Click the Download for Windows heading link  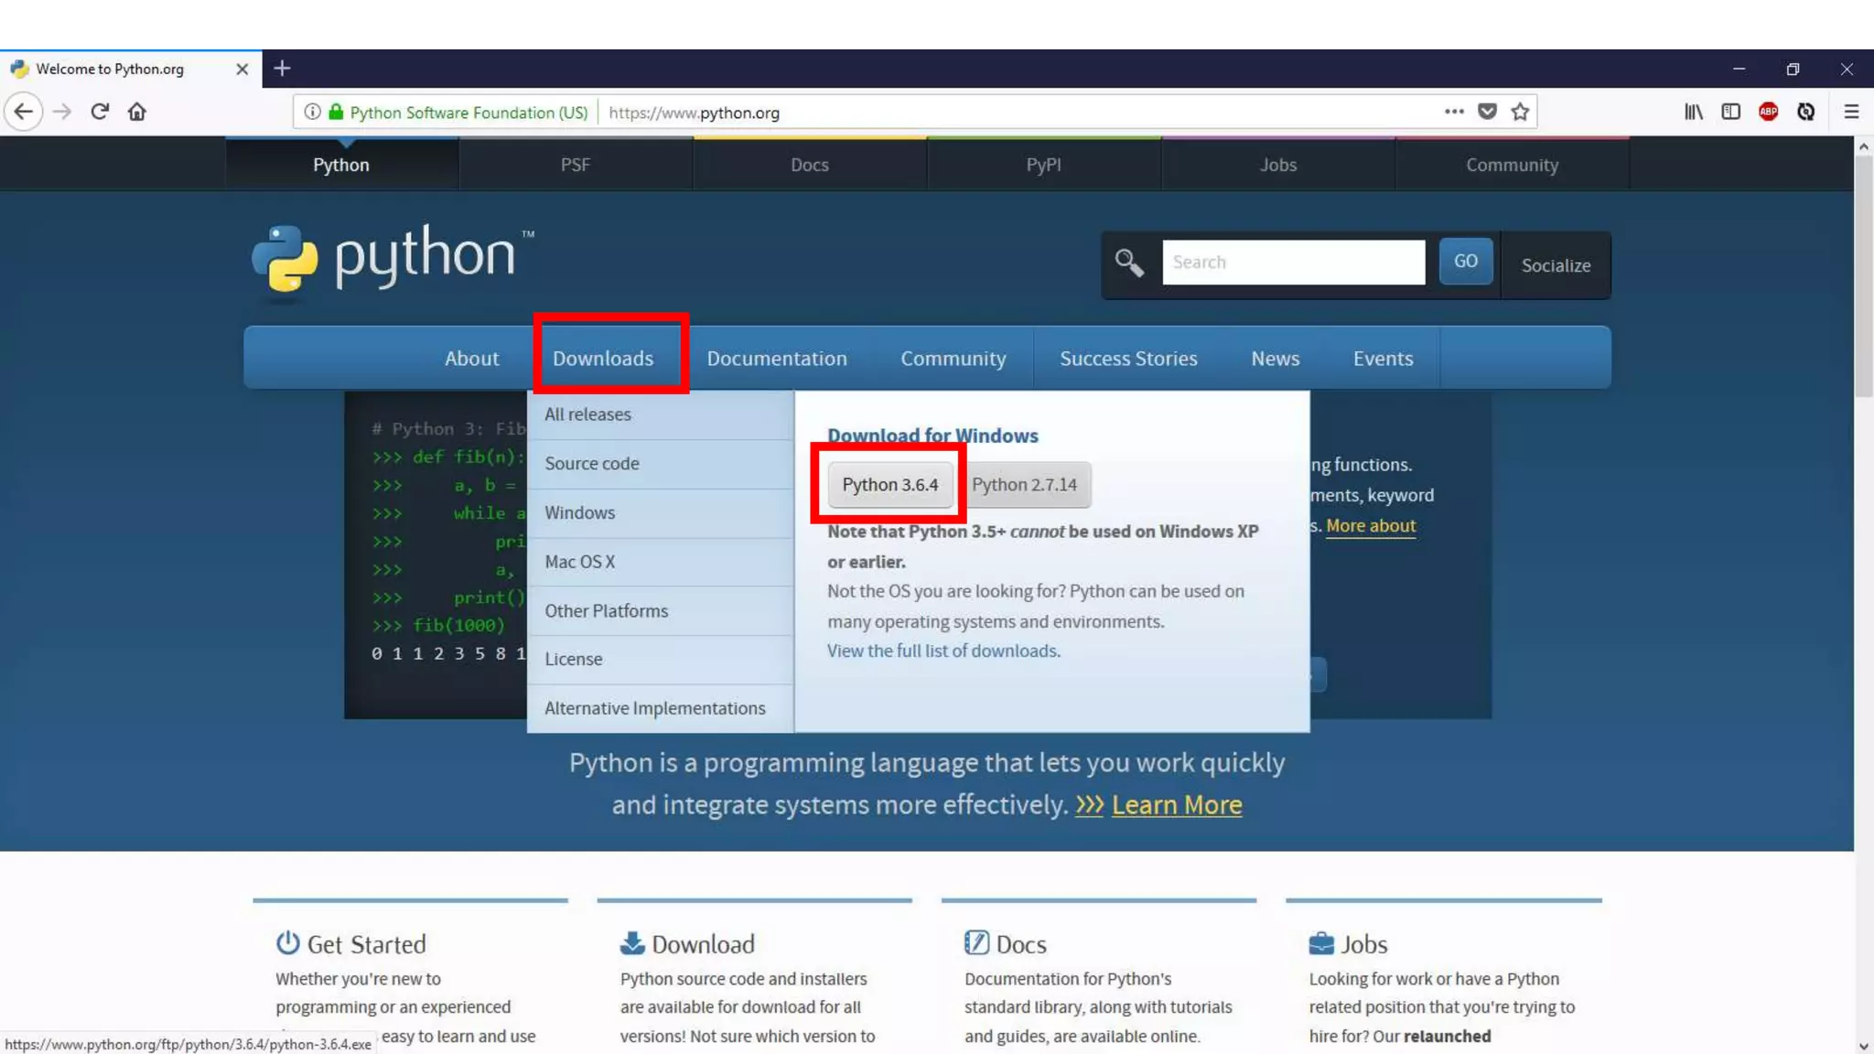(x=932, y=436)
